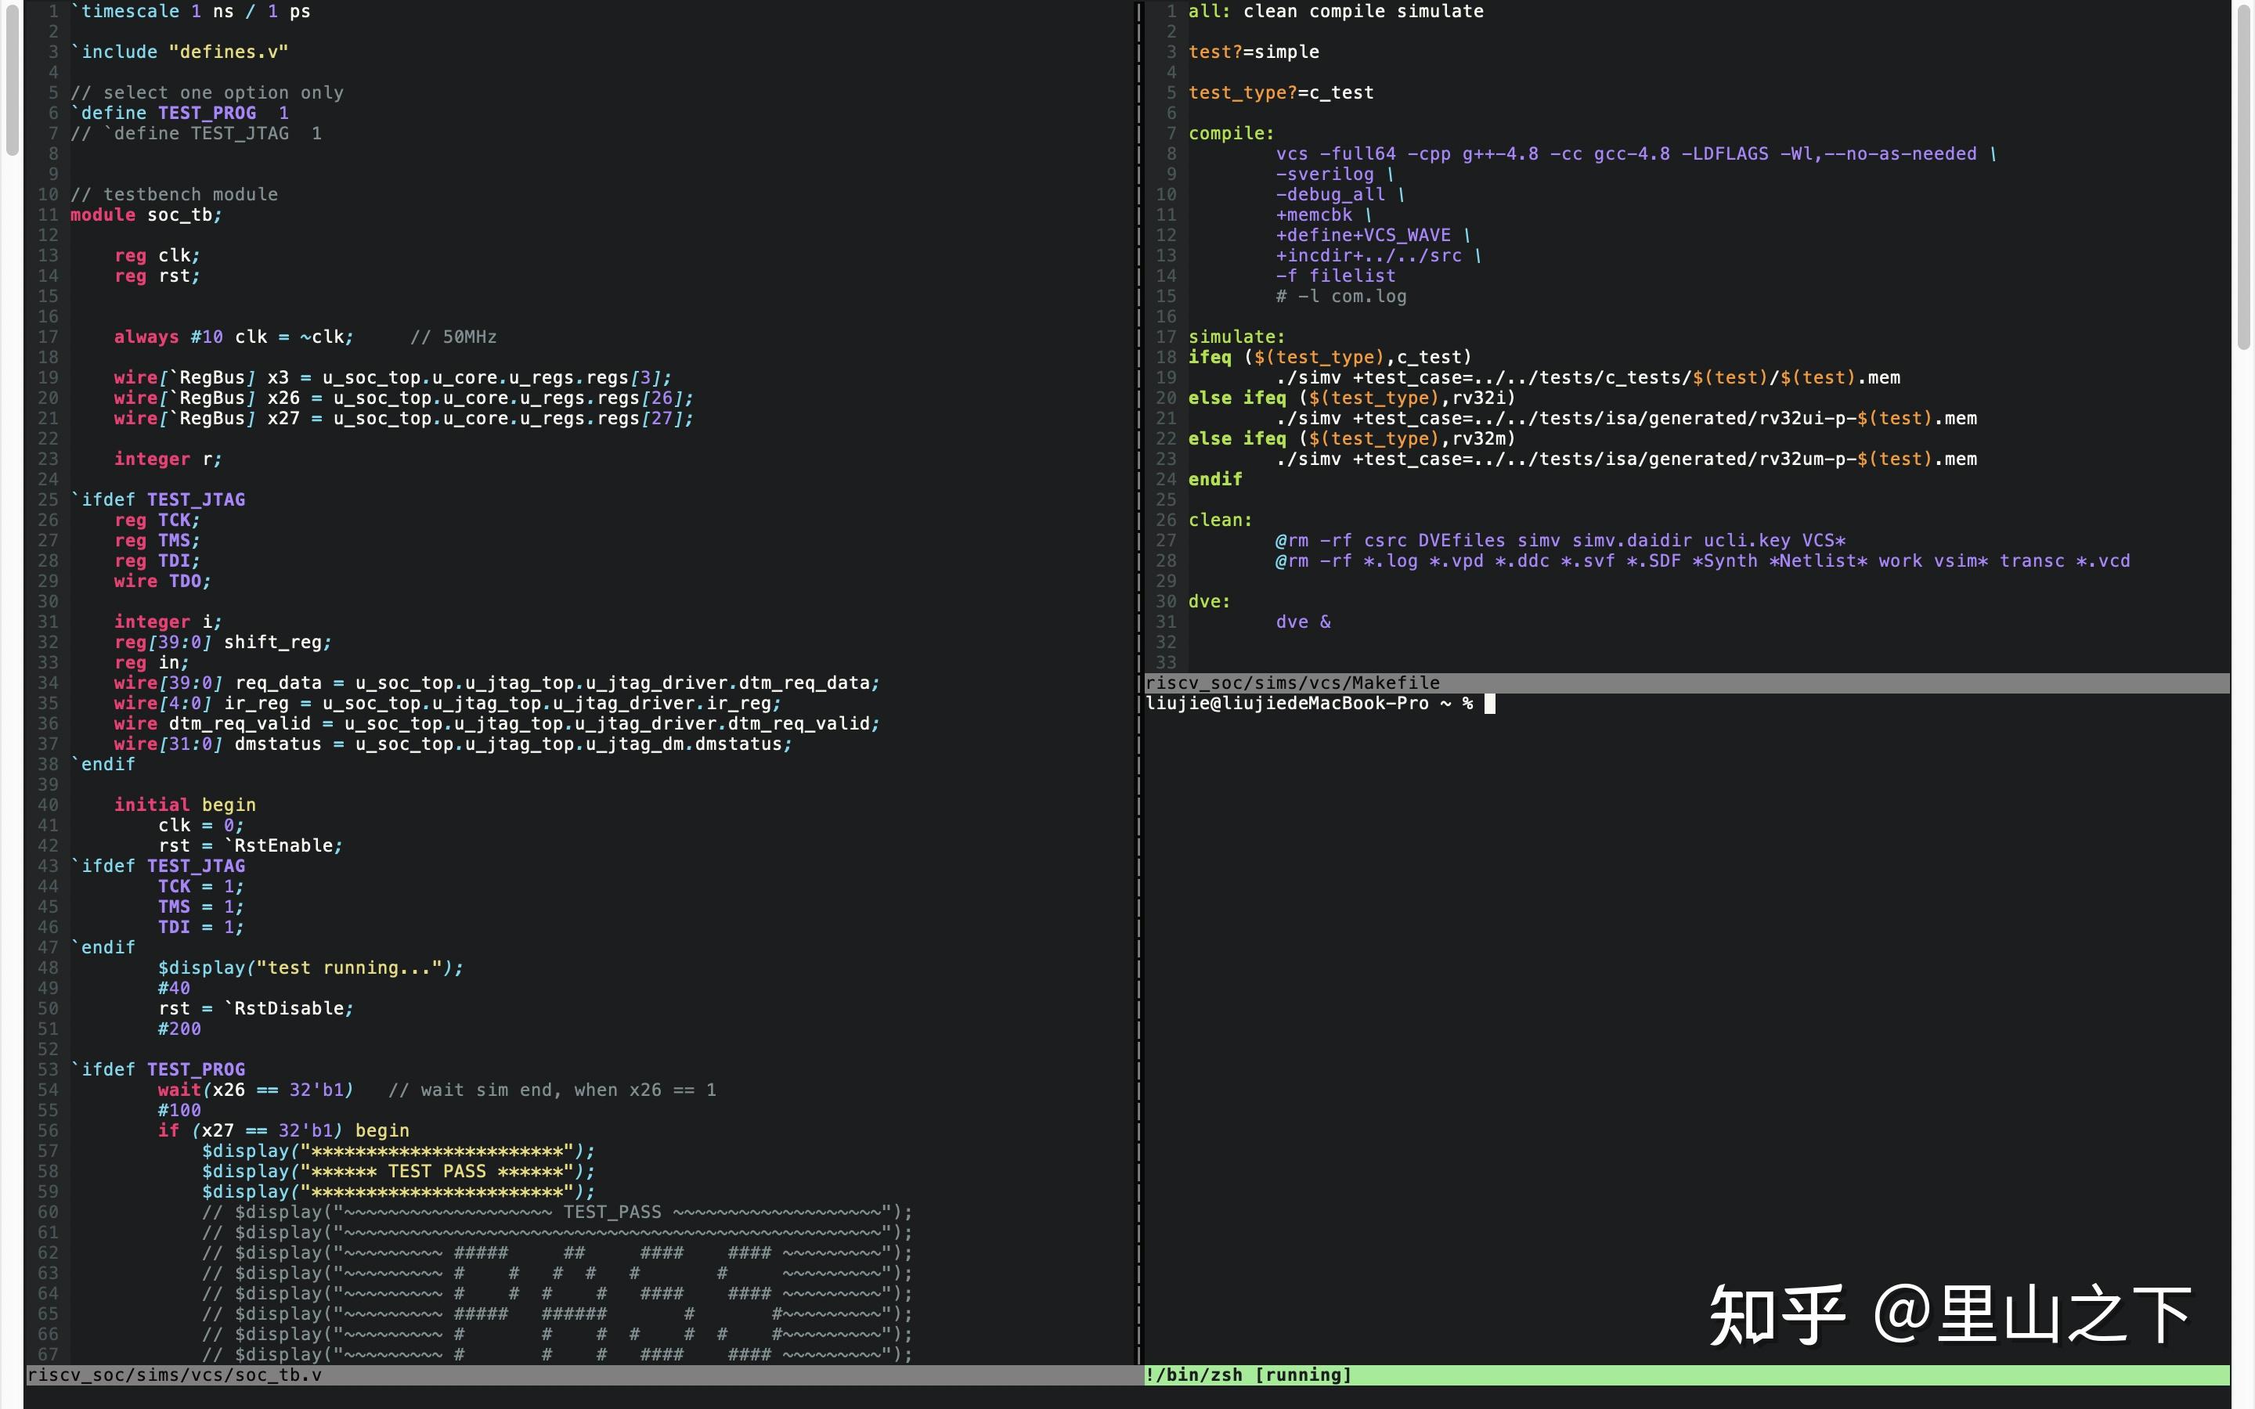The height and width of the screenshot is (1409, 2255).
Task: Click the first `ifdef TEST_JTAG directive
Action: pyautogui.click(x=158, y=499)
